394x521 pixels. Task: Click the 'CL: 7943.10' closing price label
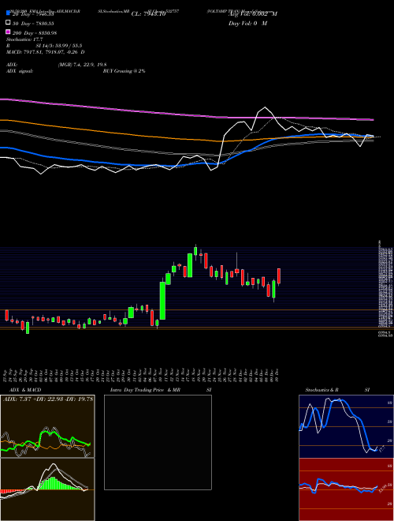148,14
